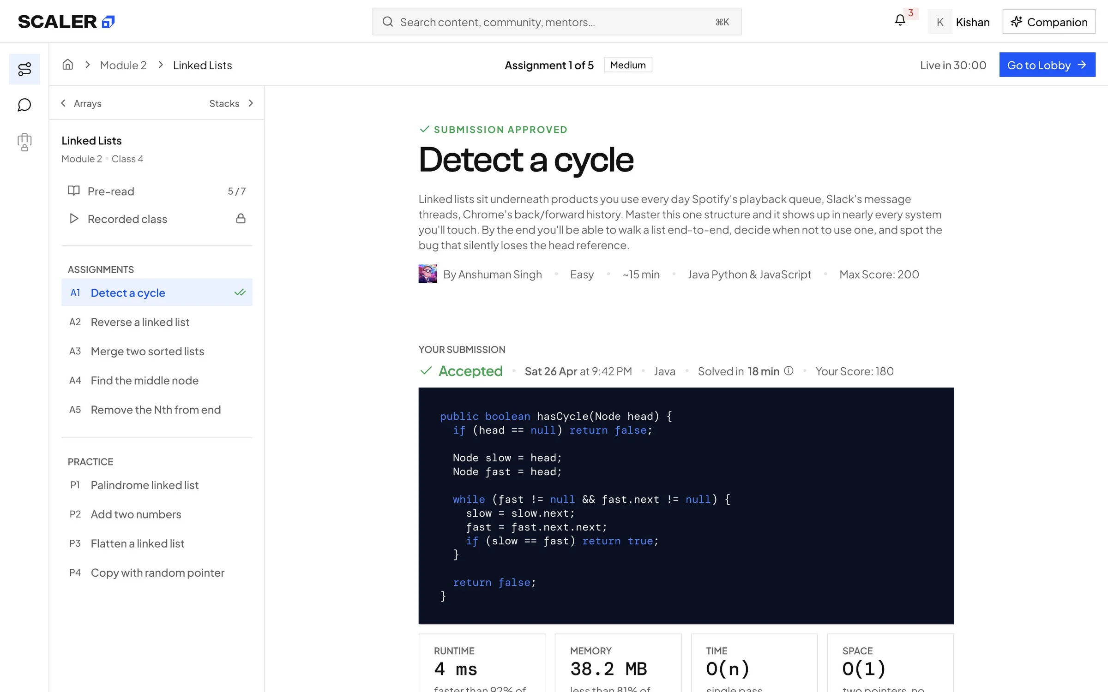This screenshot has width=1108, height=692.
Task: Click the chevron before Linked Lists breadcrumb
Action: click(x=161, y=65)
